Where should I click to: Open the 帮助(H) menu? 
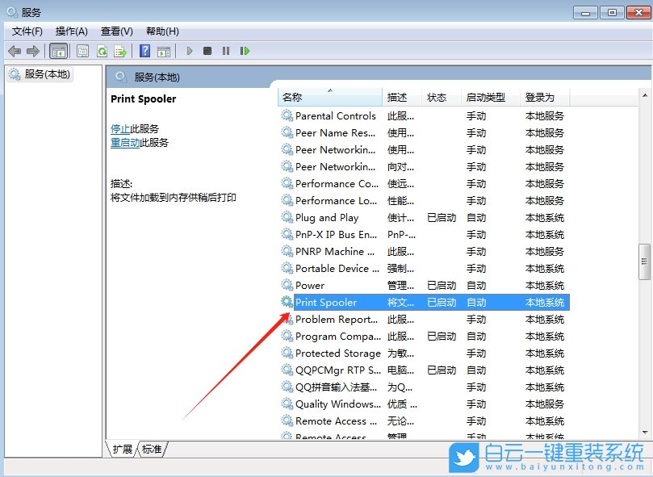(x=161, y=31)
